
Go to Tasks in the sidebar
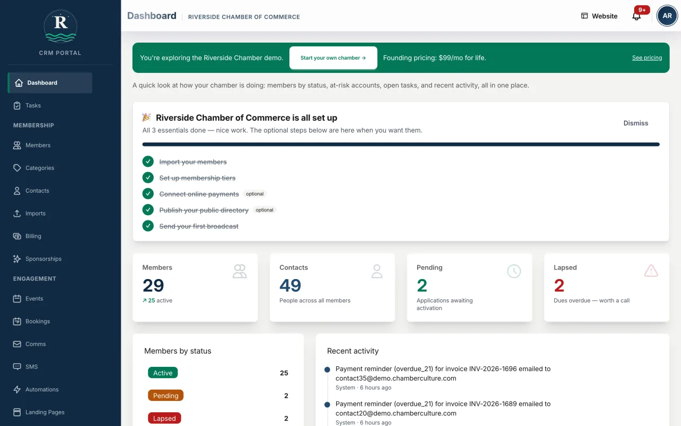click(x=50, y=105)
